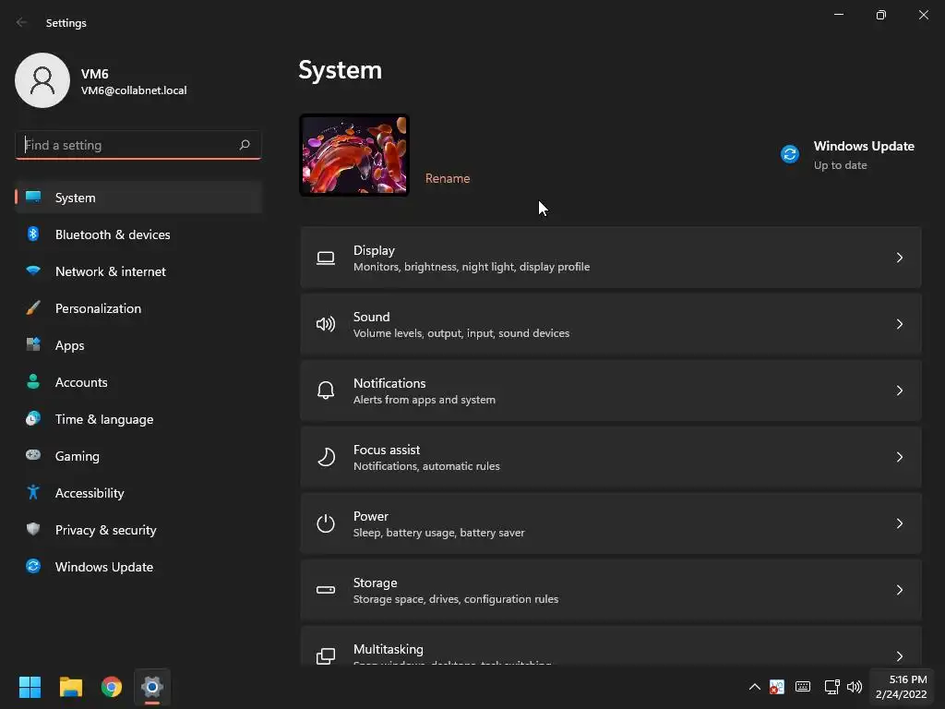Click the shield icon for Privacy & security
This screenshot has width=945, height=709.
[x=33, y=529]
